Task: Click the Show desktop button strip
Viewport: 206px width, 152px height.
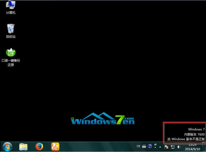Action: pos(204,147)
